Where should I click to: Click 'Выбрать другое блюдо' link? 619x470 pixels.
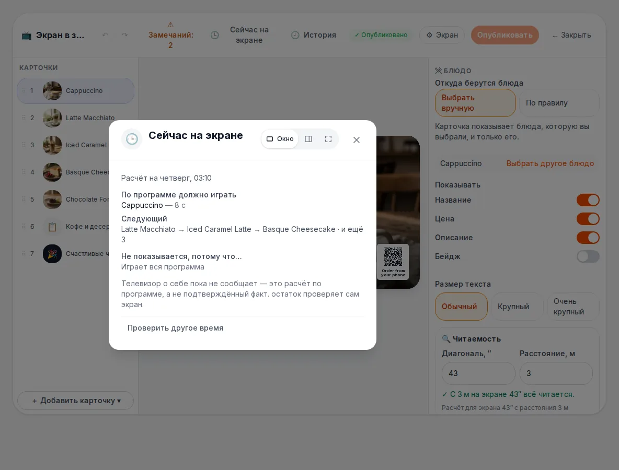click(x=550, y=163)
